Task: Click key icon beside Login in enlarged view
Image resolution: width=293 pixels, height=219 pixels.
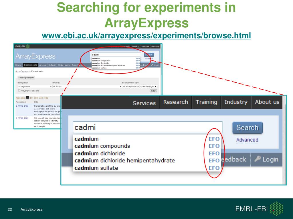Action: (x=258, y=159)
